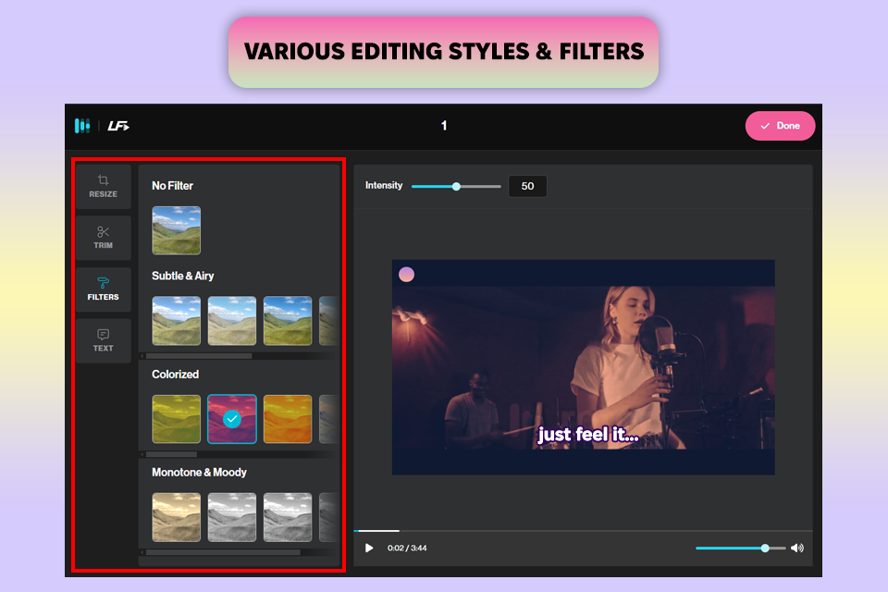Screen dimensions: 888x592
Task: Click the "Subtle & Airy" section heading
Action: point(182,276)
